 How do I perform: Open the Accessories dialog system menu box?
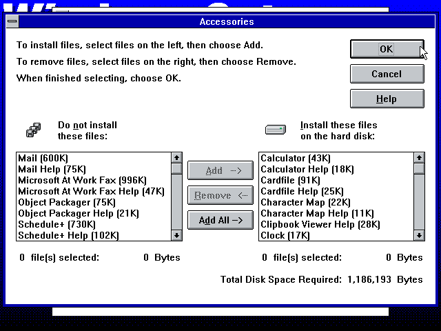click(12, 21)
